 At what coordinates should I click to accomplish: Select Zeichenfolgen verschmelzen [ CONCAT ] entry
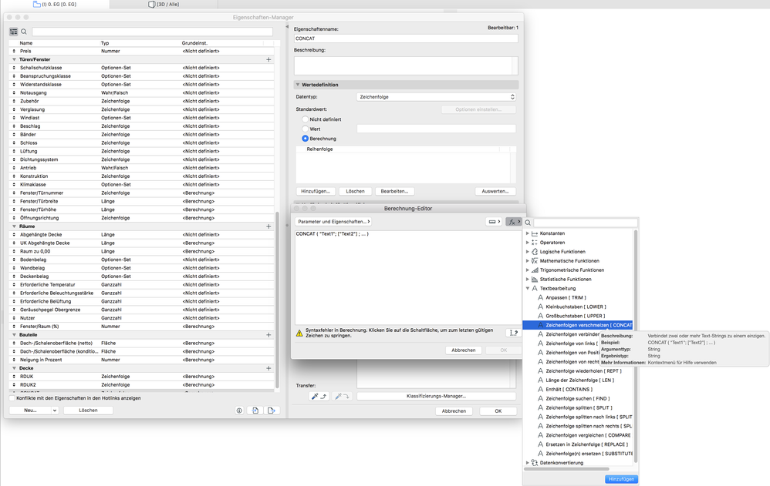[x=578, y=325]
